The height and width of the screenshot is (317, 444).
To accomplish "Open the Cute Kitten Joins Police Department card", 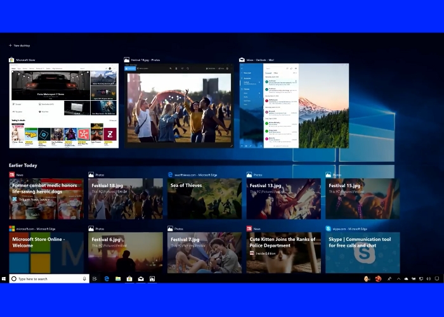I will coord(284,253).
